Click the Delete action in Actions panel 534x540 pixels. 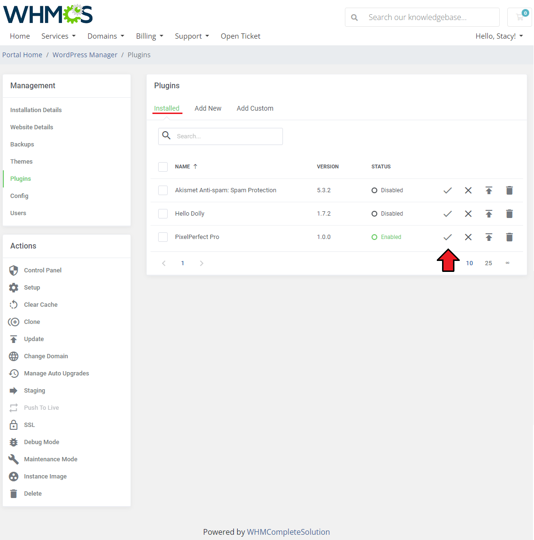(x=33, y=494)
